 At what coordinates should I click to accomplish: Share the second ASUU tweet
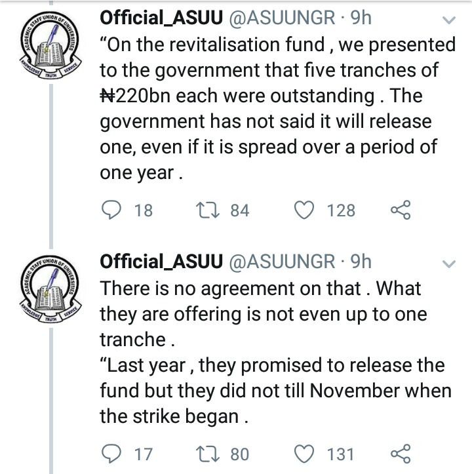(x=401, y=454)
